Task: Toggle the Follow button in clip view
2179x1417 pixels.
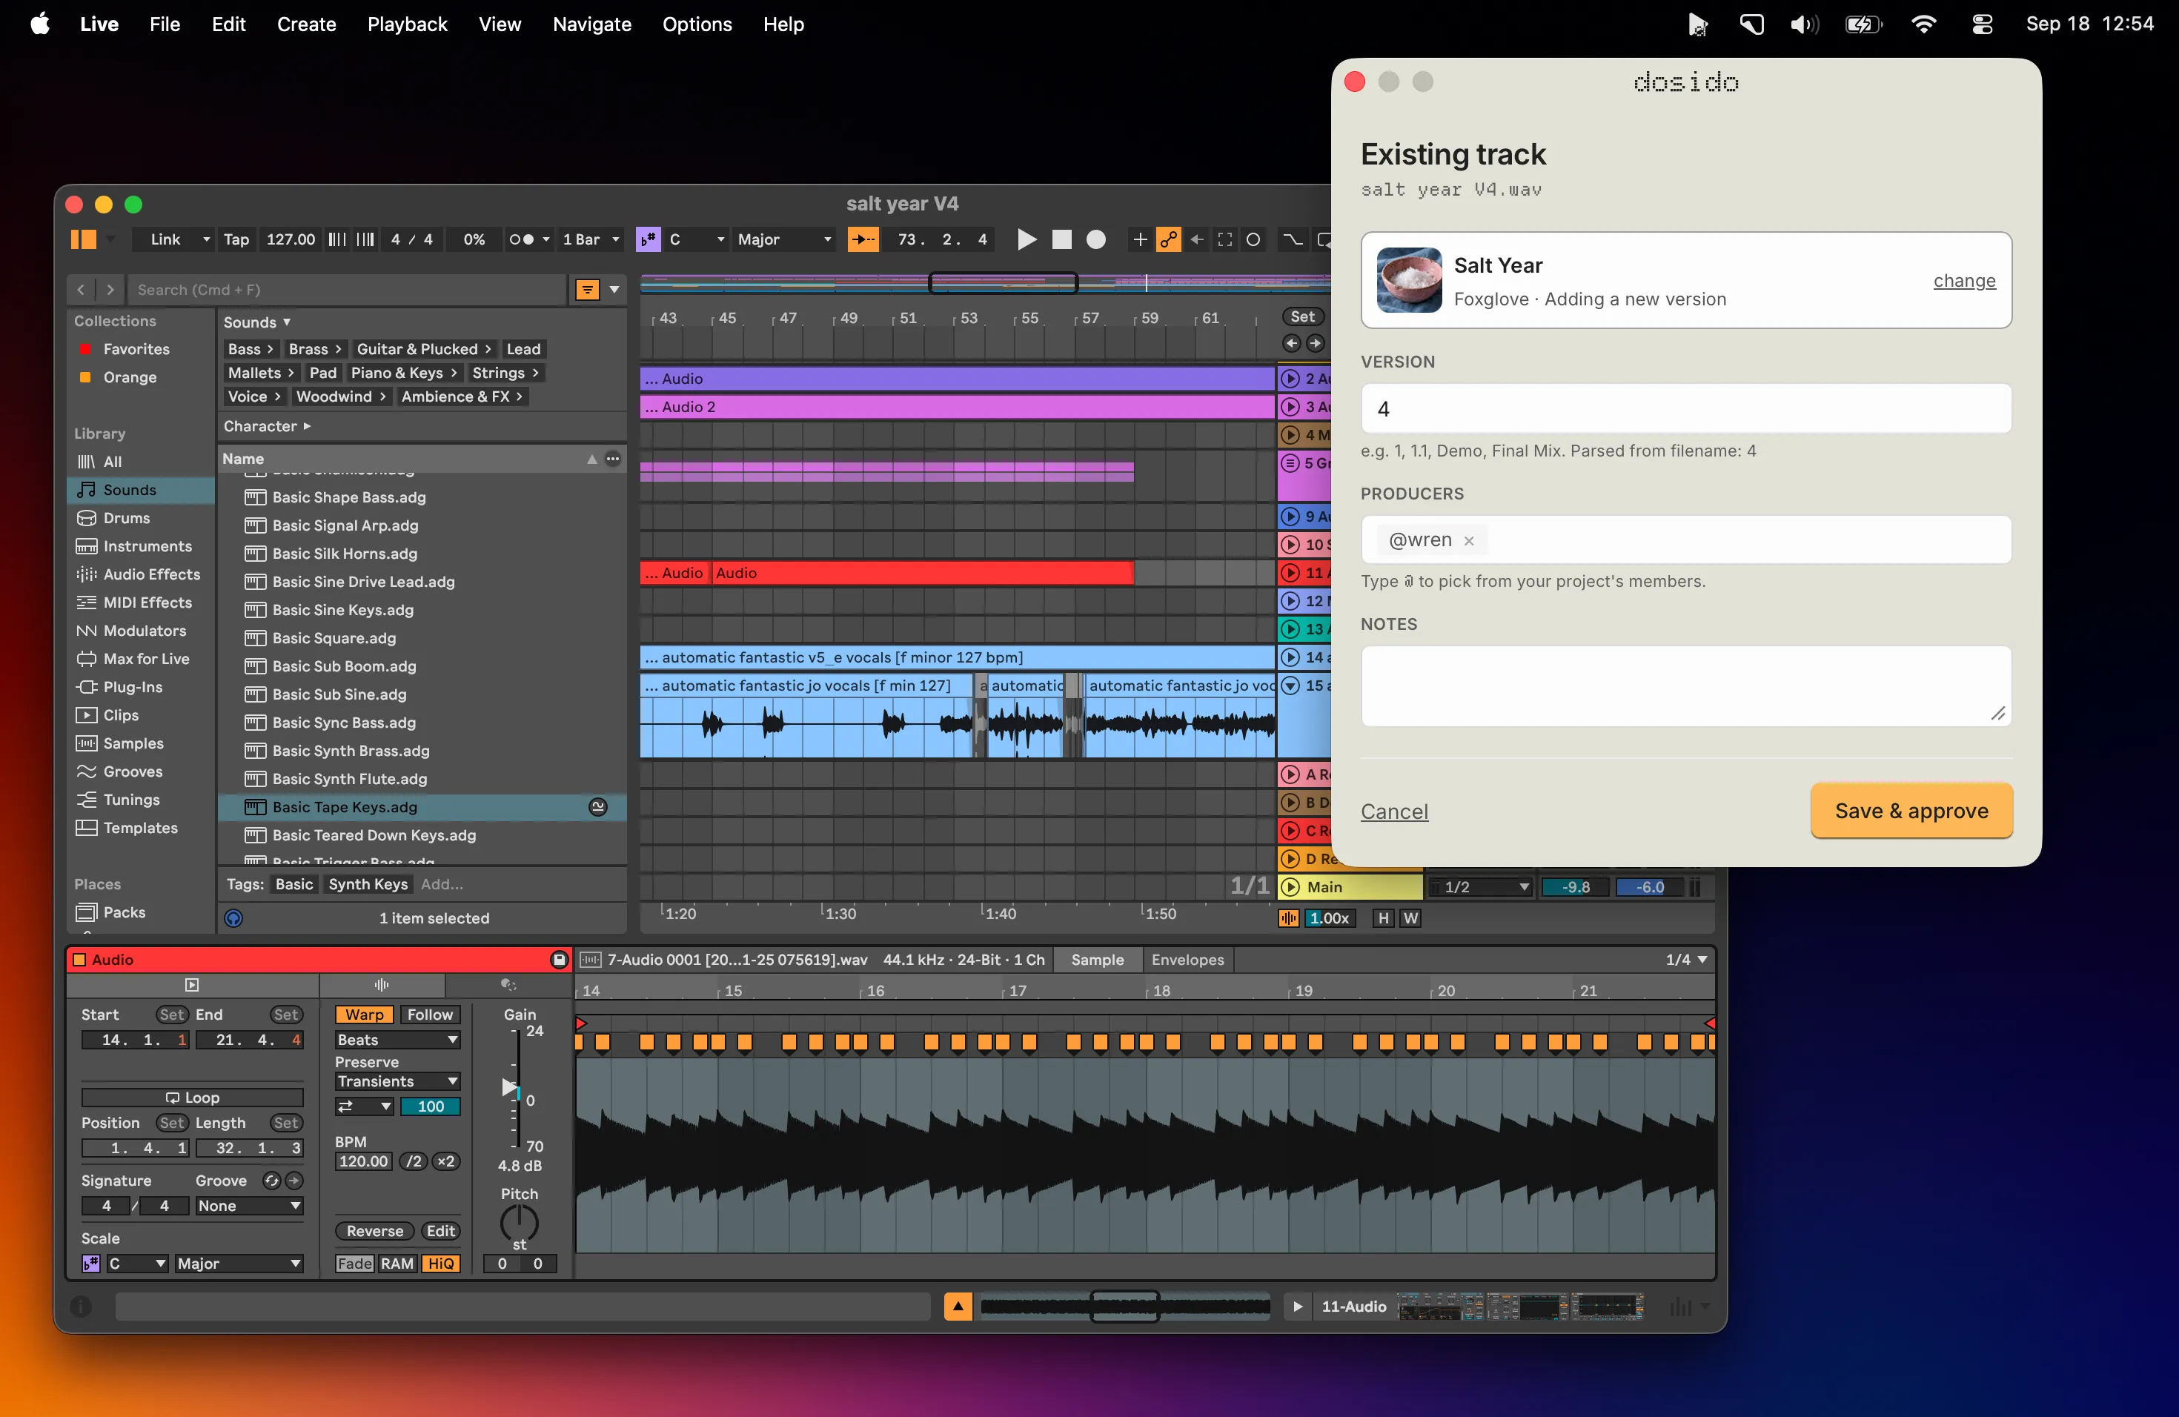Action: point(429,1015)
